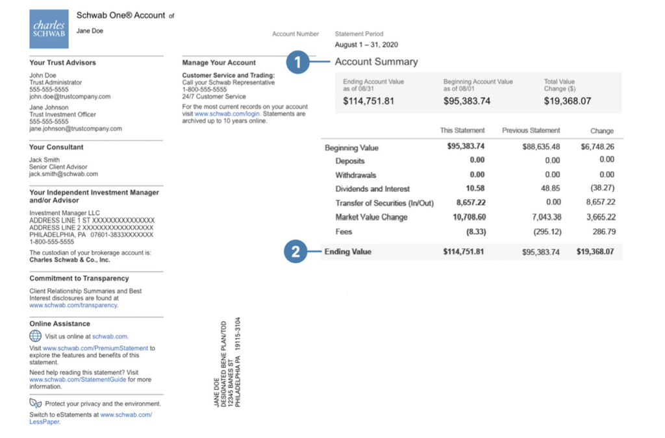Open the www.schwab.com/LessPaper eStatements link
This screenshot has height=438, width=665.
(90, 418)
